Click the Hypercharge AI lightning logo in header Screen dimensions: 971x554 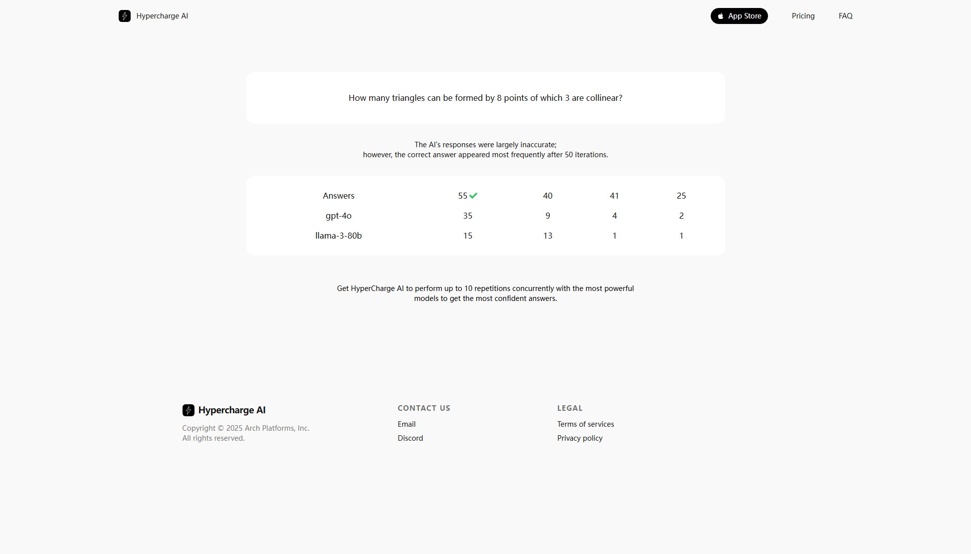tap(125, 16)
